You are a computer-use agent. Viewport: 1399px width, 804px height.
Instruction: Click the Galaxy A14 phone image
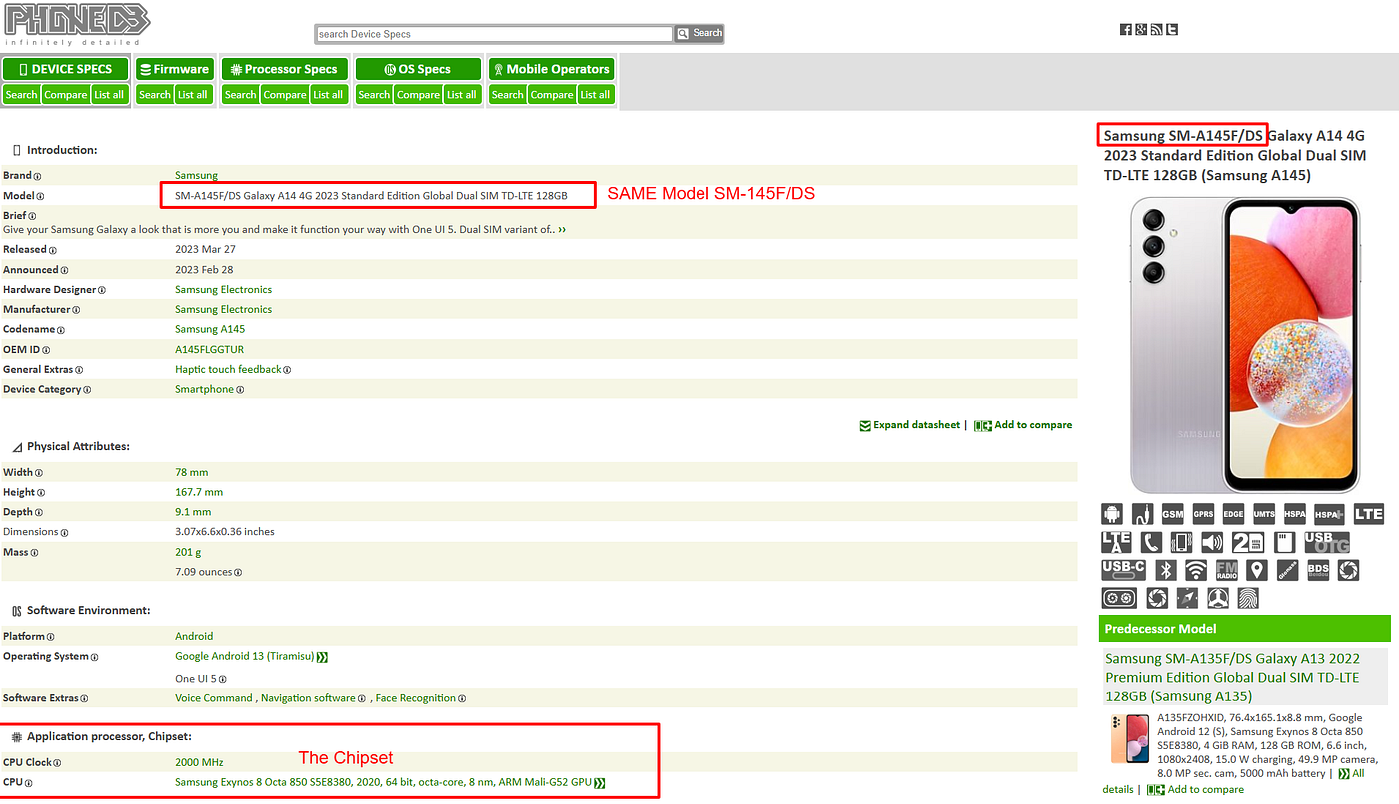(x=1244, y=345)
